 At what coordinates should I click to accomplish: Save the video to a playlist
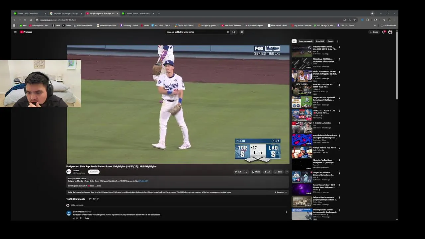tap(278, 172)
